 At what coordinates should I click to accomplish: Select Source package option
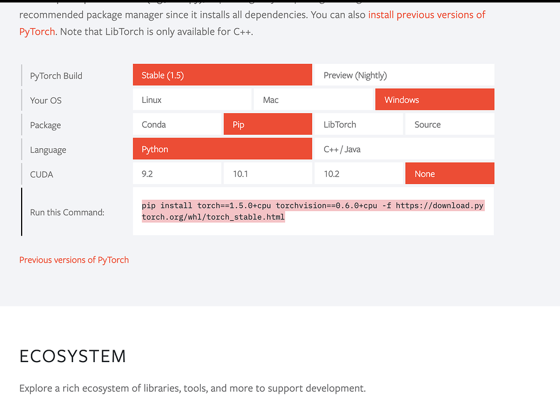450,124
